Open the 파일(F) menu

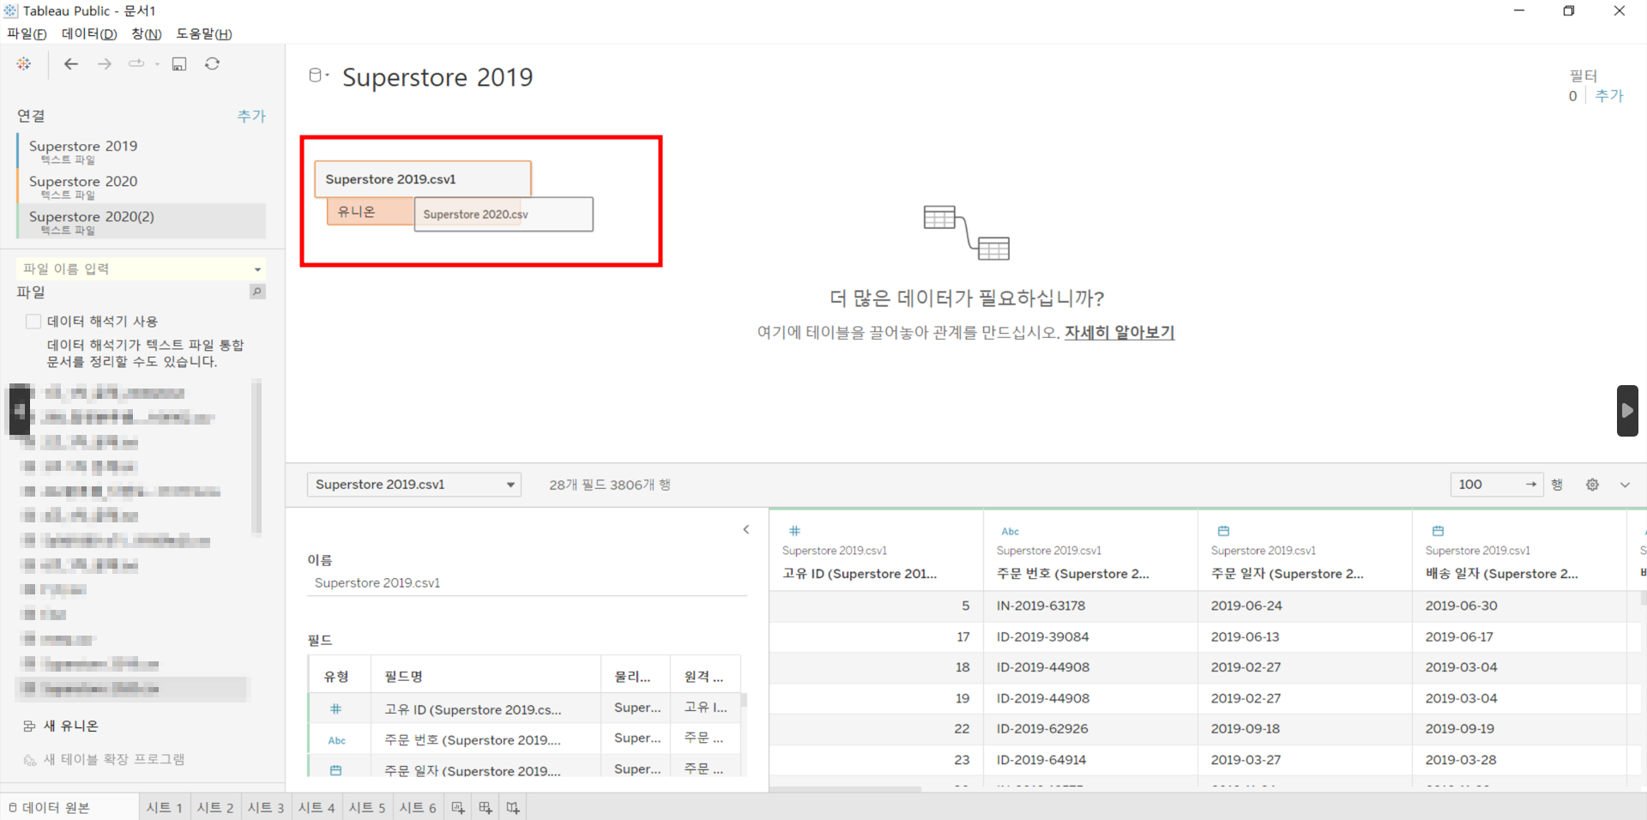click(27, 33)
